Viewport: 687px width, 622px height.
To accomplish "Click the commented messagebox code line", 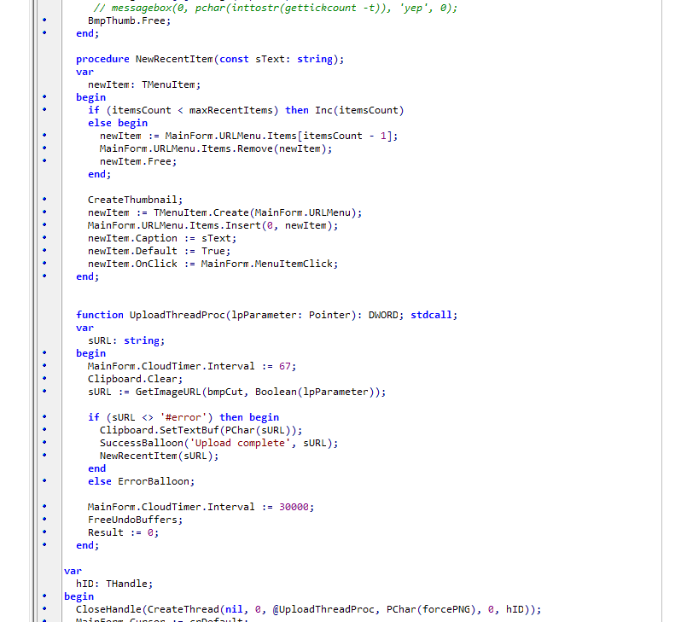I will [x=275, y=8].
